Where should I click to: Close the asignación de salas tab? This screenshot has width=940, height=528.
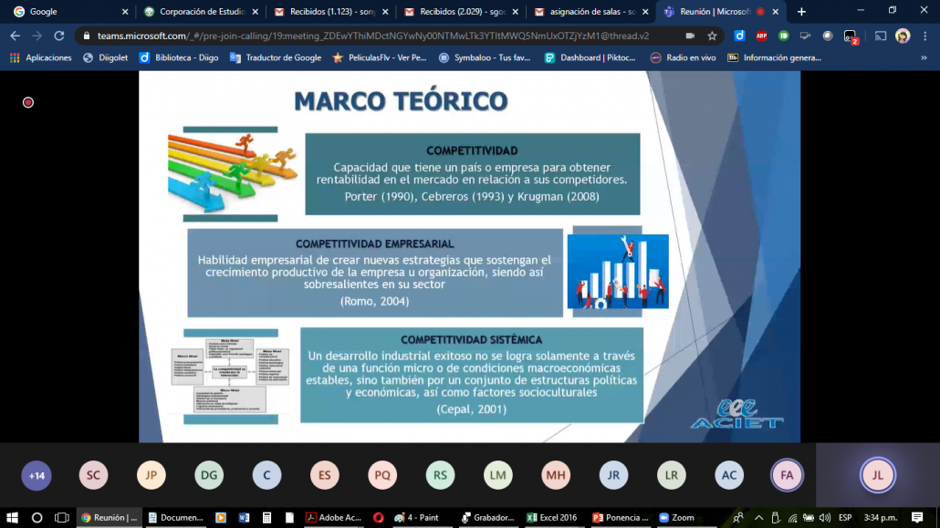(645, 11)
